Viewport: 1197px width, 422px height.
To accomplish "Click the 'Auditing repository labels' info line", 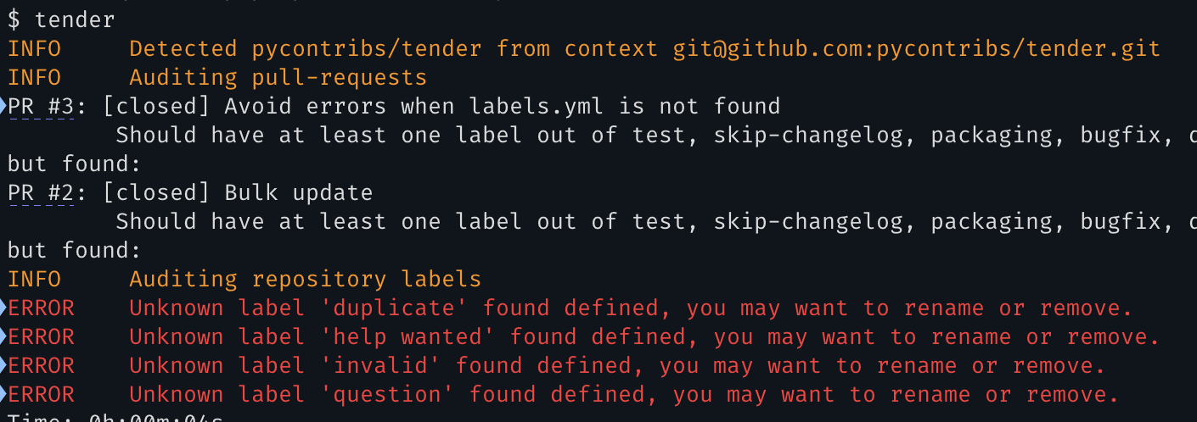I will (305, 280).
